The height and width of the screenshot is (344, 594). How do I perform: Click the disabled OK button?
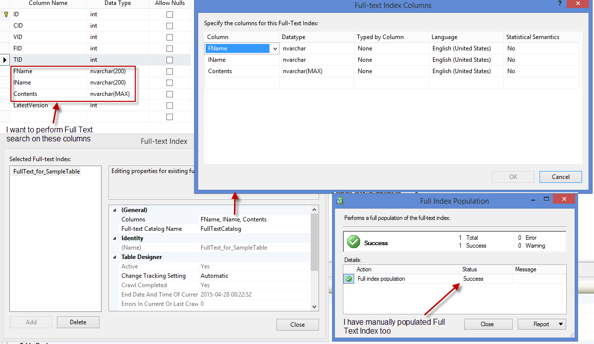click(513, 176)
